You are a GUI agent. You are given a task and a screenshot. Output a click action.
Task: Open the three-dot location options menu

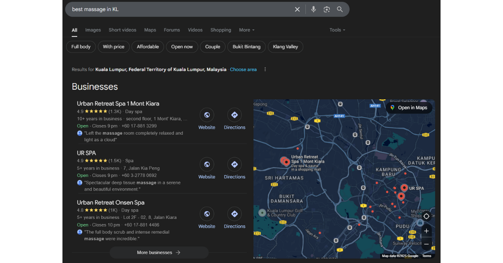pos(265,70)
